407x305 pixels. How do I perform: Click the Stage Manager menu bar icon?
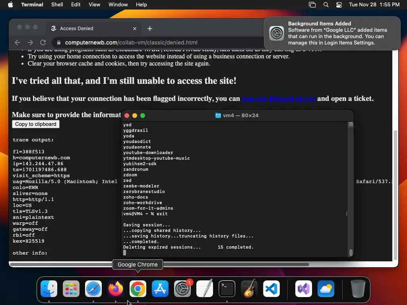pyautogui.click(x=312, y=4)
